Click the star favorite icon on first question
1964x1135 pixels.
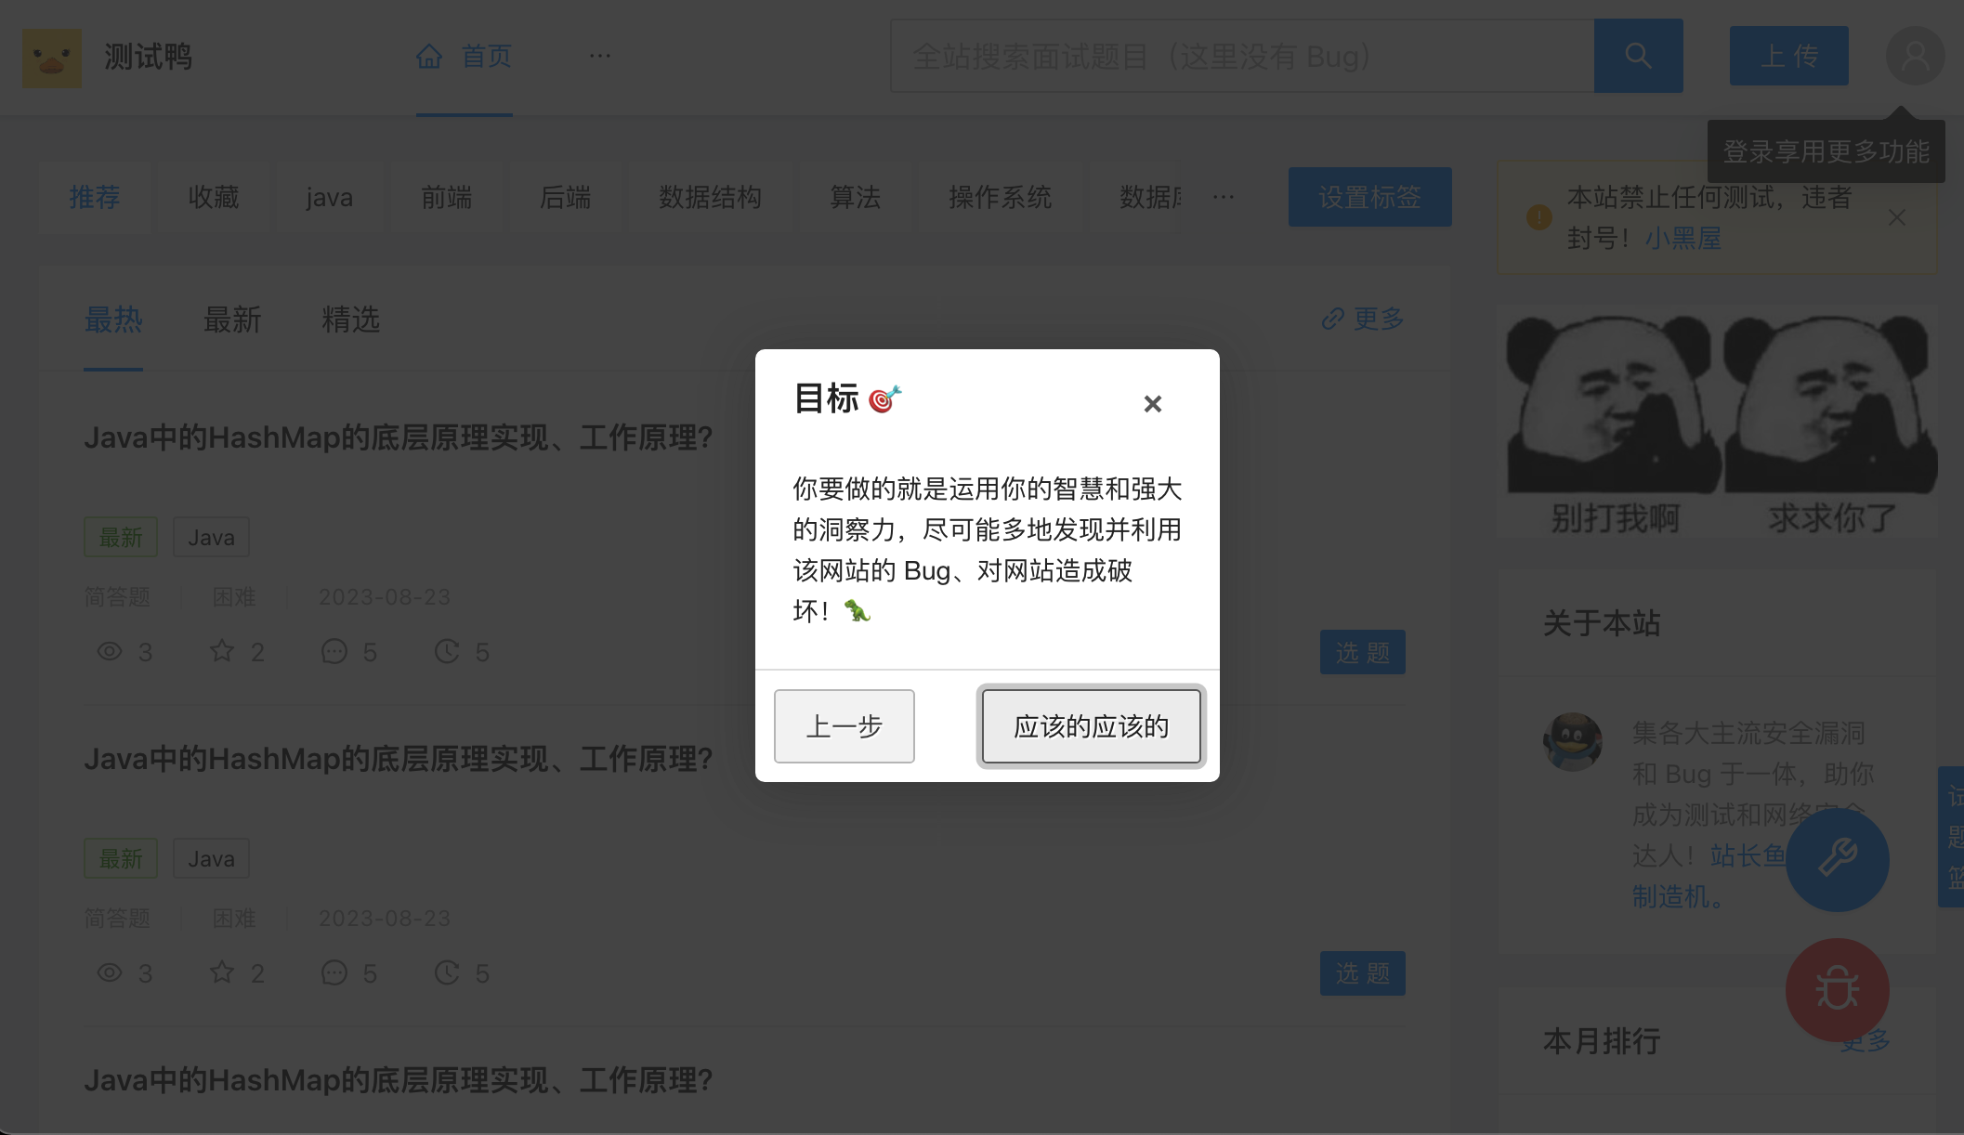(222, 651)
